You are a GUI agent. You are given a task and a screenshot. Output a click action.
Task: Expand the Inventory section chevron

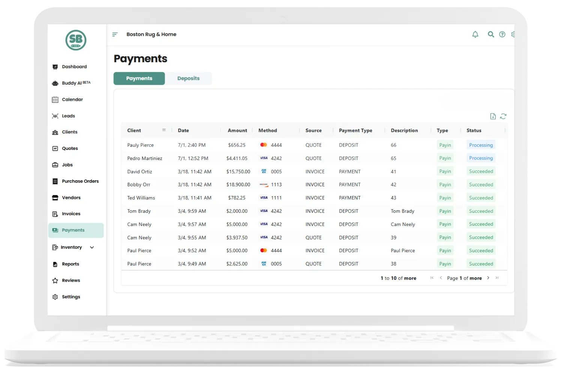(92, 247)
